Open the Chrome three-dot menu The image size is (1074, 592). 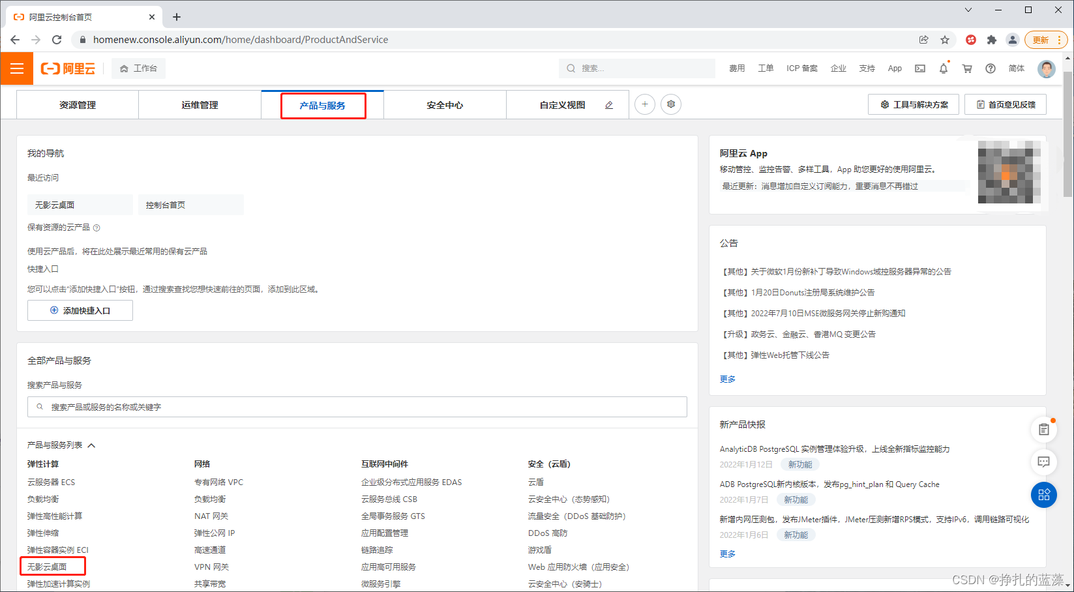click(x=1058, y=40)
